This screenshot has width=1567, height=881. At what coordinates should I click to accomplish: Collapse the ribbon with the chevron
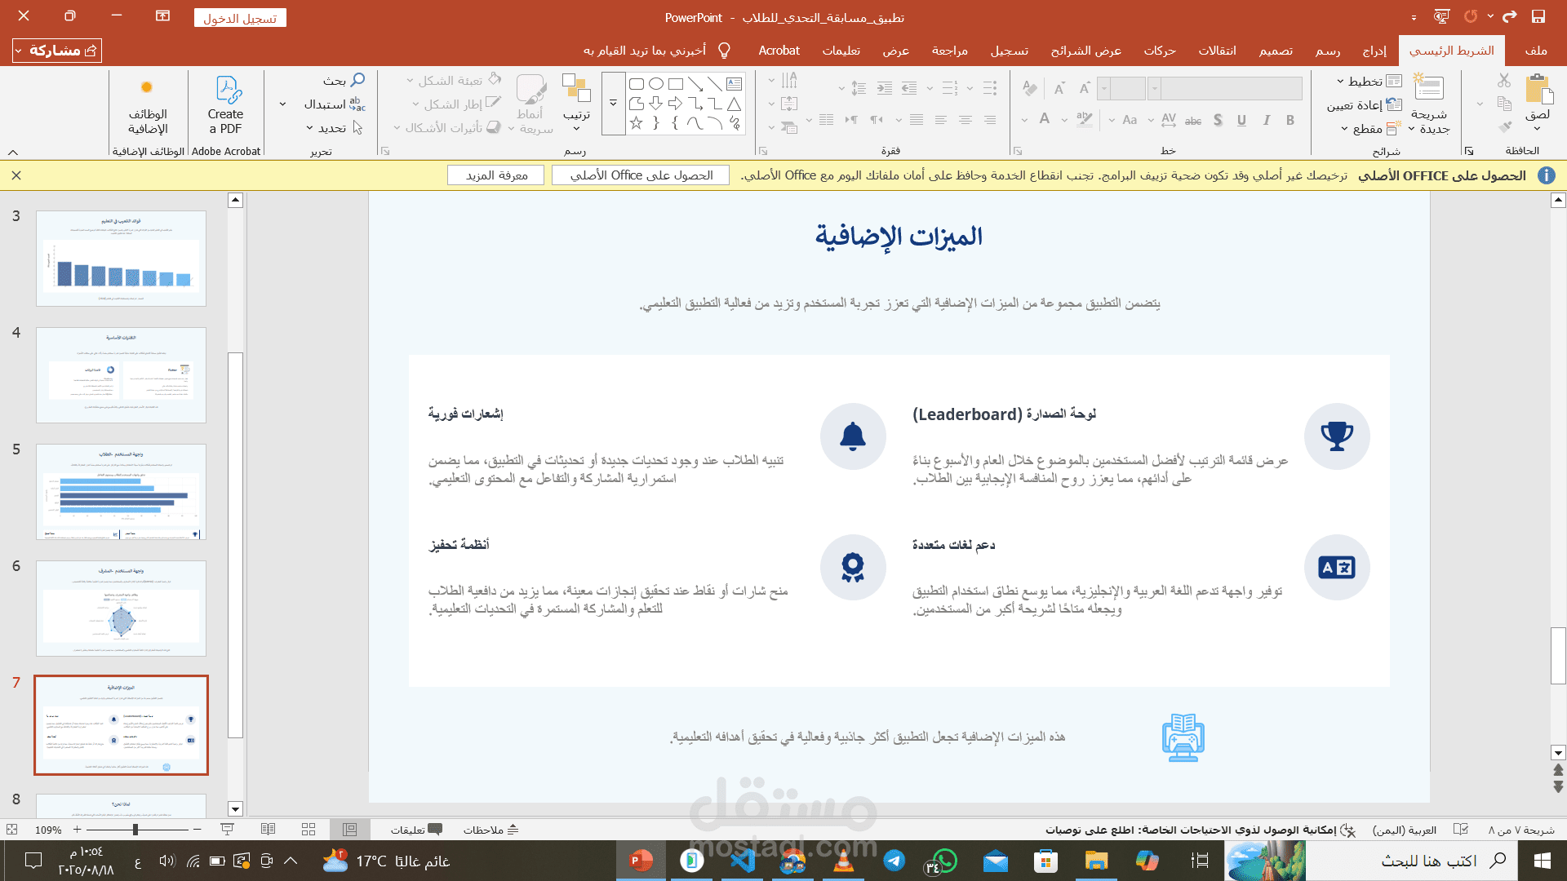point(13,152)
